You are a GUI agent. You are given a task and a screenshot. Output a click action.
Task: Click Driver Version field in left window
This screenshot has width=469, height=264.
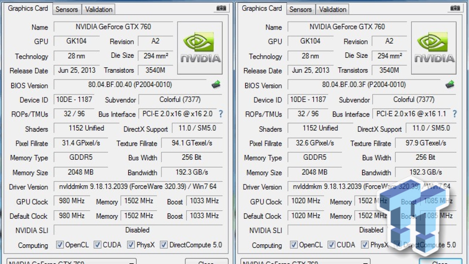coord(138,186)
